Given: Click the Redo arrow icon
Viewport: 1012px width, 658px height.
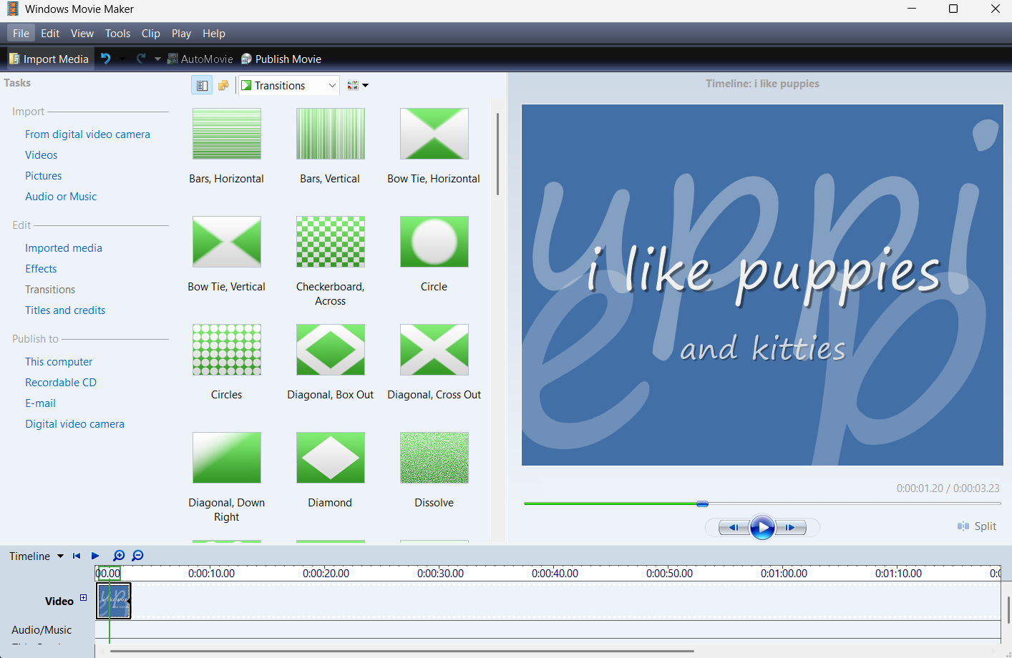Looking at the screenshot, I should coord(141,59).
